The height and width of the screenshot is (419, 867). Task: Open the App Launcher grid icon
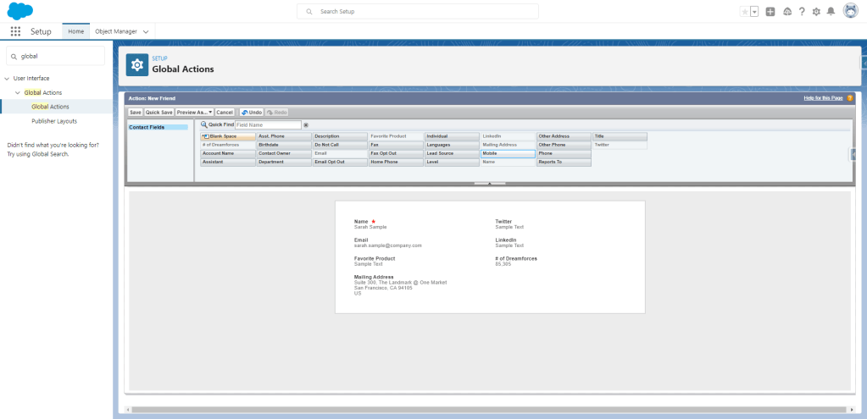(x=15, y=31)
